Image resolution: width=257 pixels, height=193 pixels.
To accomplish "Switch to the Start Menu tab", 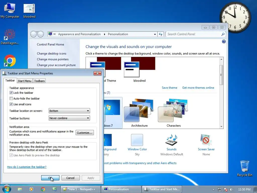I will point(24,81).
